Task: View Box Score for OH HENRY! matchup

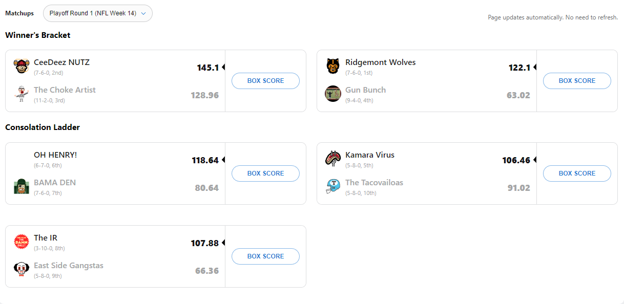Action: tap(265, 173)
